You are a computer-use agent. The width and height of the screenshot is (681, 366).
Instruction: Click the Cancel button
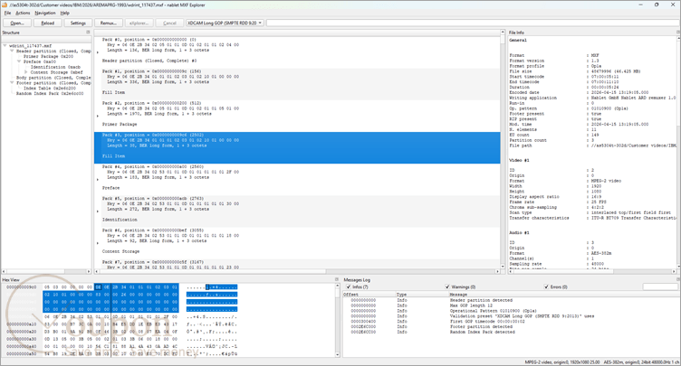pyautogui.click(x=169, y=23)
